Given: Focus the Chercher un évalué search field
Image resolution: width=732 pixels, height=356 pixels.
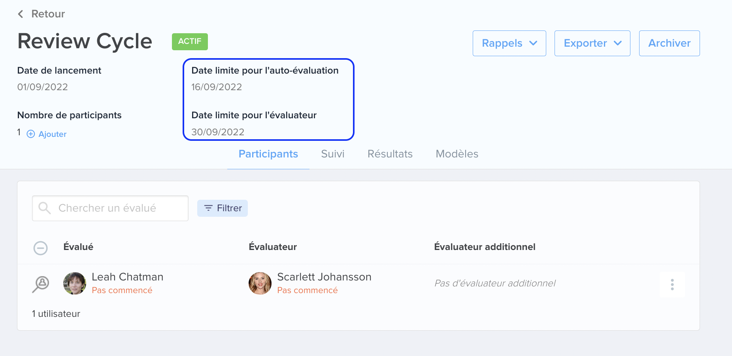Looking at the screenshot, I should (110, 208).
